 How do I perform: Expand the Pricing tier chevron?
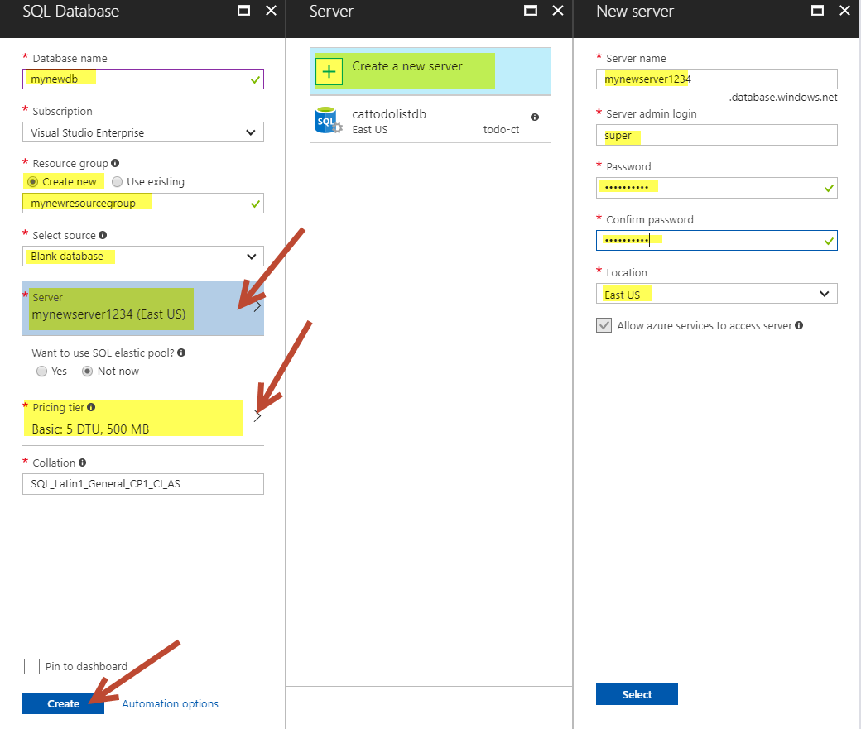(x=257, y=417)
